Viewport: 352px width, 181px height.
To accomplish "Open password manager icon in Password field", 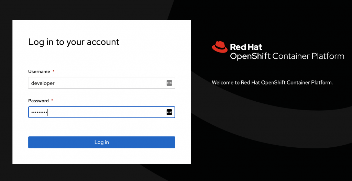I will (x=169, y=112).
